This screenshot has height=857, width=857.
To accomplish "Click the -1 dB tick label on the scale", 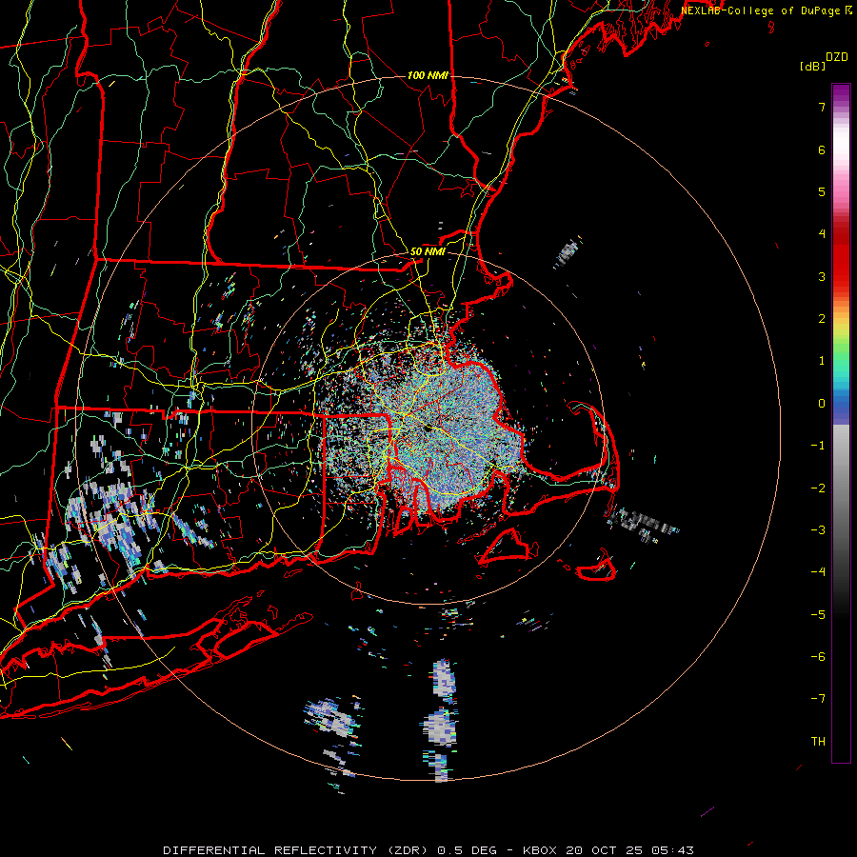I will click(818, 446).
